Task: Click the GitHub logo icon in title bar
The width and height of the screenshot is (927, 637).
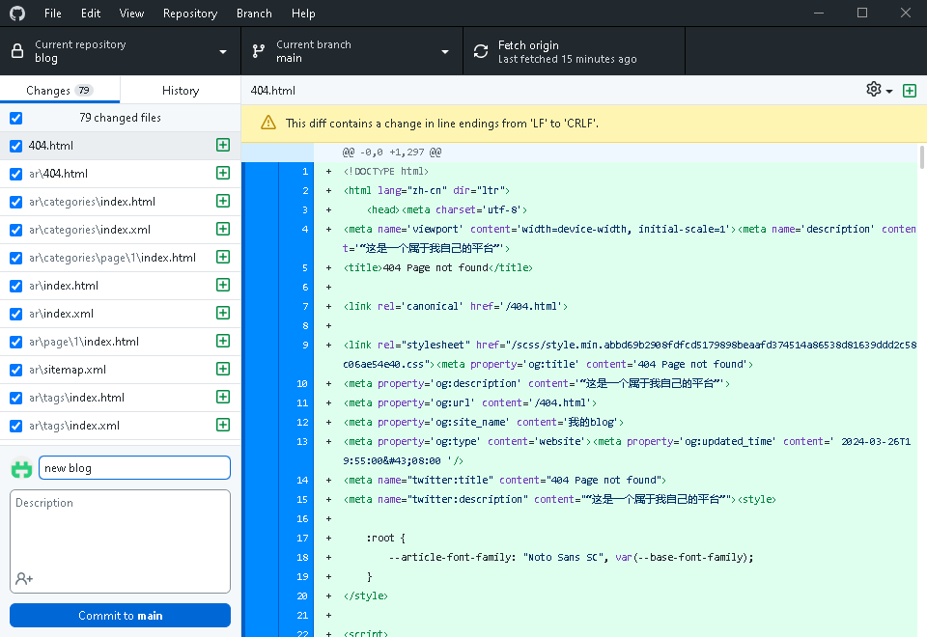Action: pyautogui.click(x=18, y=14)
